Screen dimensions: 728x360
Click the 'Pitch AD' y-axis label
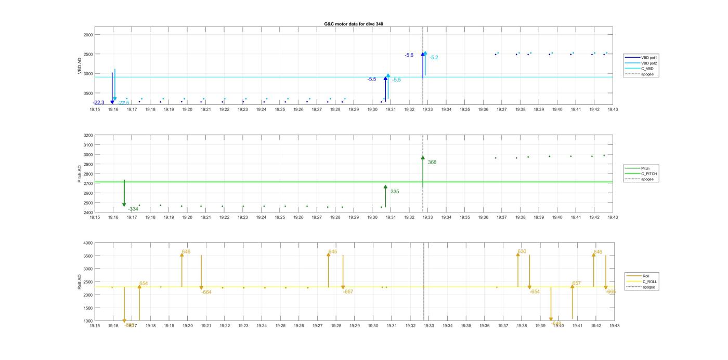tap(80, 174)
